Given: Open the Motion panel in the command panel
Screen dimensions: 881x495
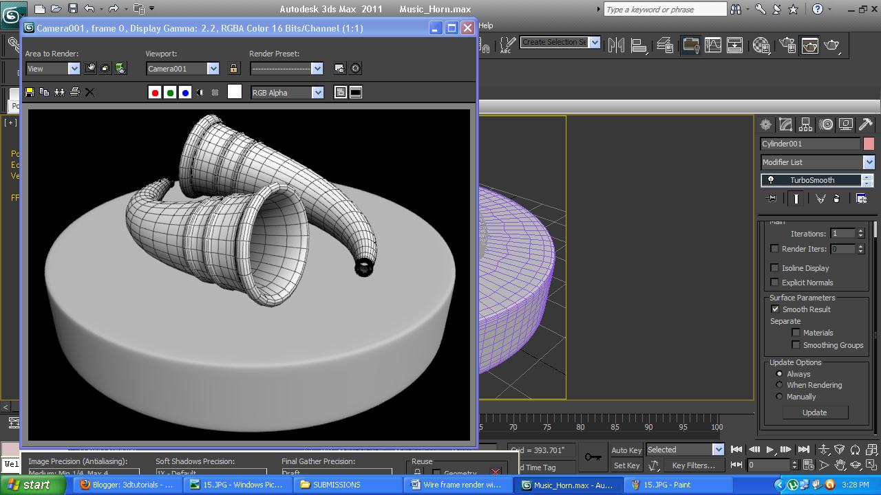Looking at the screenshot, I should (x=825, y=124).
